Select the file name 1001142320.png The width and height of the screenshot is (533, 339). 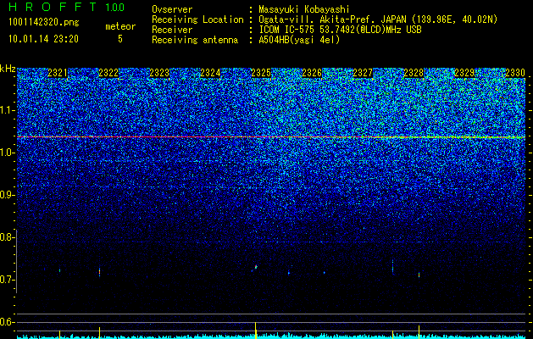click(44, 23)
